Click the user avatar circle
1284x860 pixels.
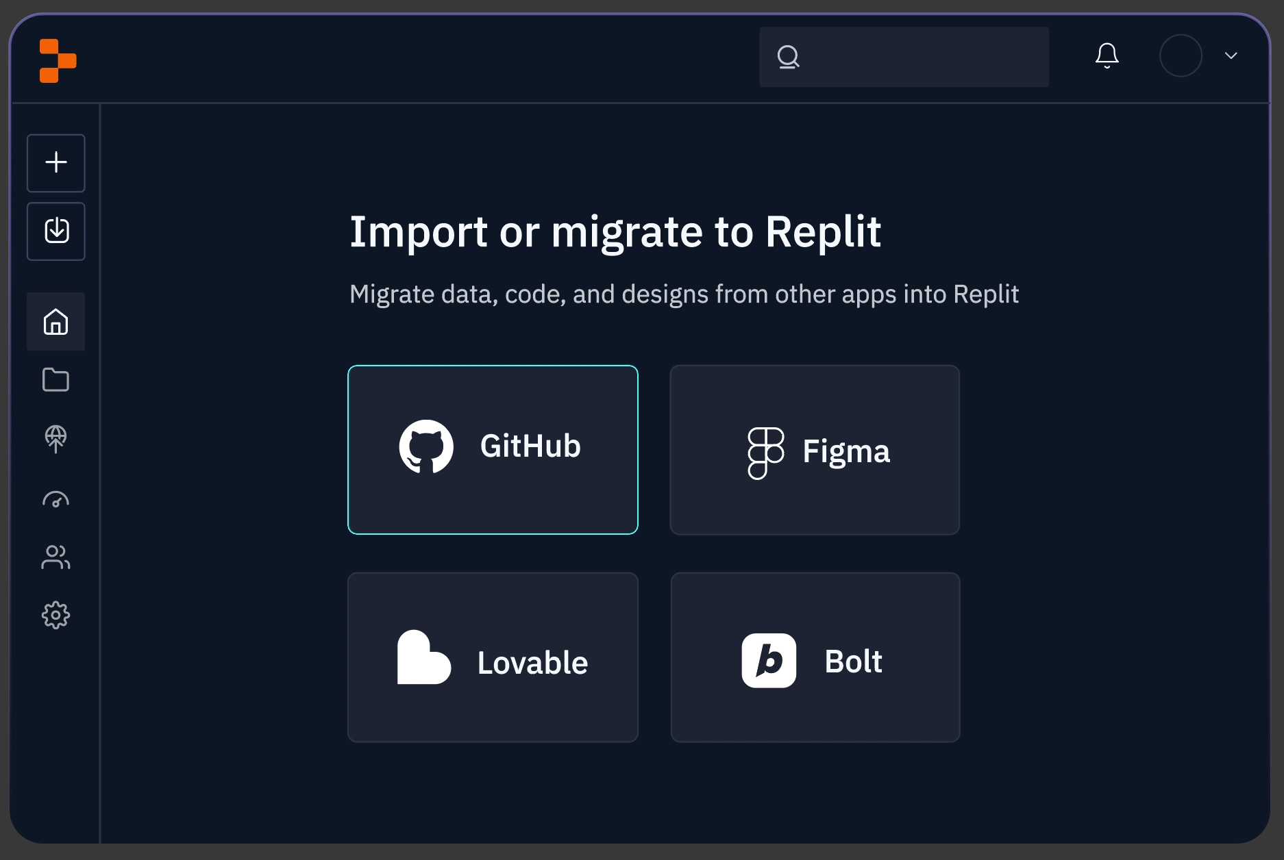(x=1181, y=56)
